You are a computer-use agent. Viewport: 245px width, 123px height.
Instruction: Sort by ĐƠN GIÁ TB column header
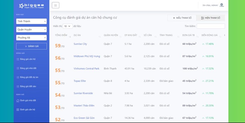[188, 35]
